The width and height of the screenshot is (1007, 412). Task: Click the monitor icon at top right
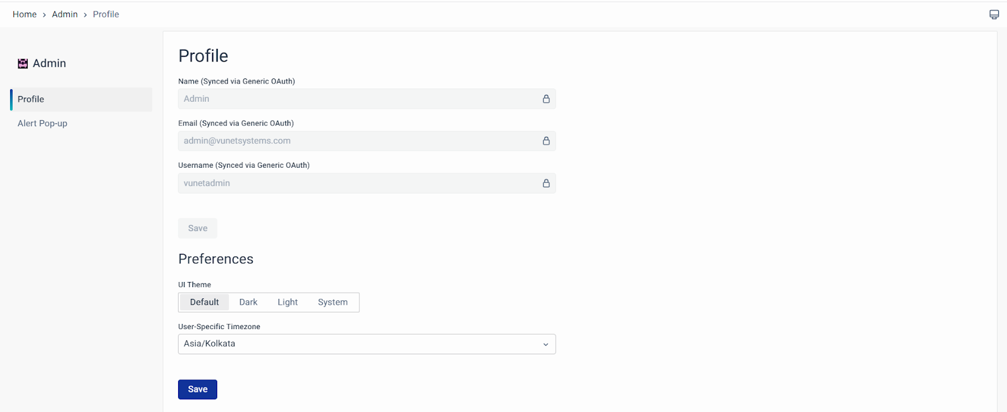[994, 14]
